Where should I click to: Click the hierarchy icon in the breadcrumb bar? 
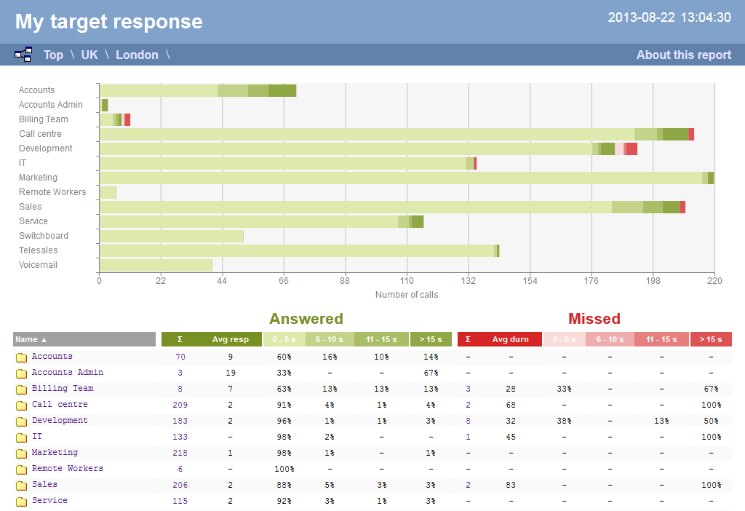point(23,54)
